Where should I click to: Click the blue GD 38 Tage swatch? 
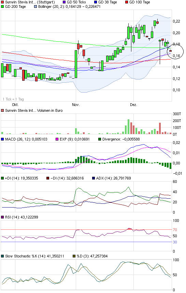click(96, 2)
